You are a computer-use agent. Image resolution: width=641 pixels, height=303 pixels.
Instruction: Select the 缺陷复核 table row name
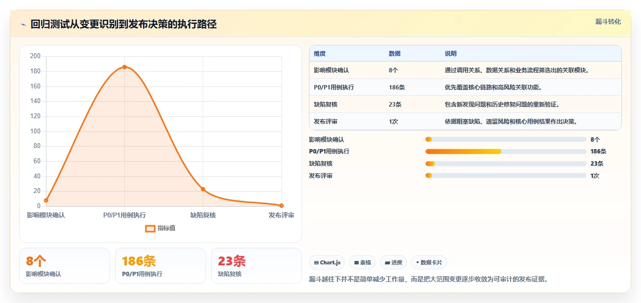[326, 105]
